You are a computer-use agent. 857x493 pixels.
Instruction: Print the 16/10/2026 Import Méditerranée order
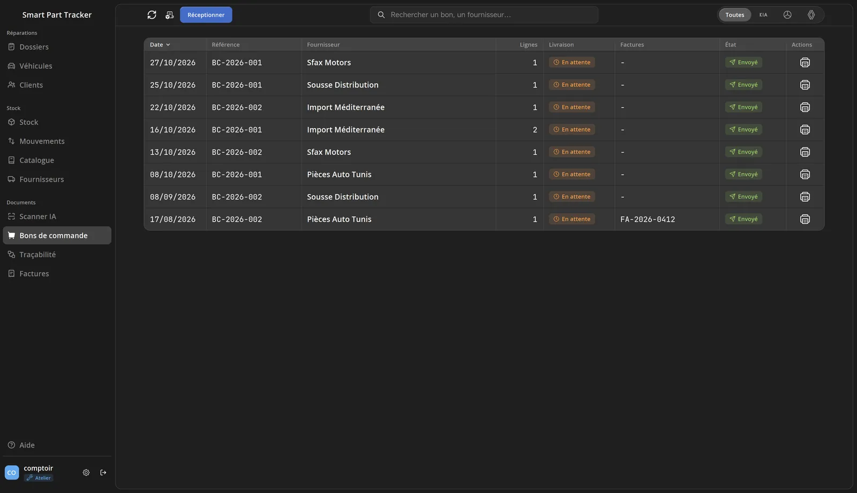[x=805, y=130]
